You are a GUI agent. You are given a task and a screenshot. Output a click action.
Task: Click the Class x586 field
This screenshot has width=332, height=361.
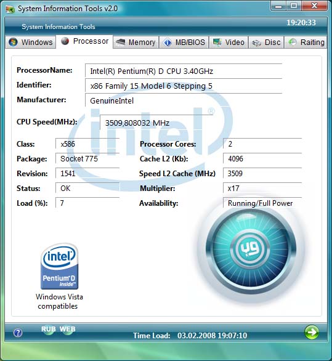(87, 144)
